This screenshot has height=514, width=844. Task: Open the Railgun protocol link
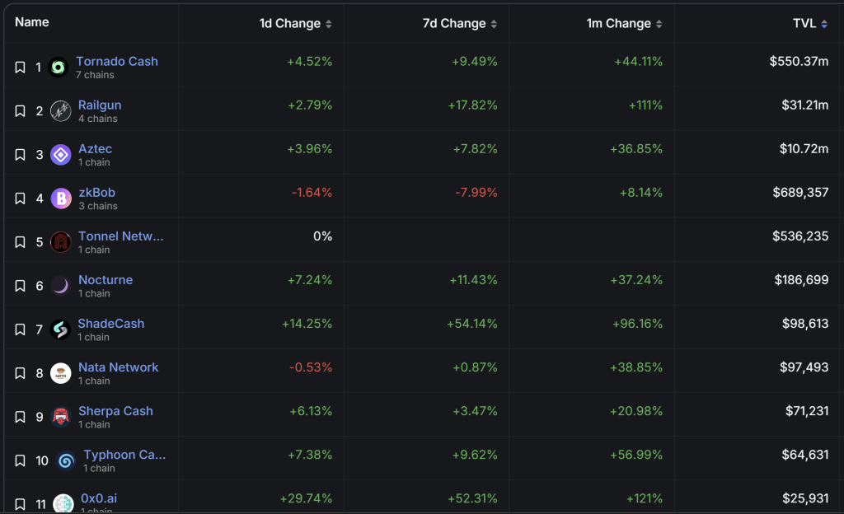(100, 105)
